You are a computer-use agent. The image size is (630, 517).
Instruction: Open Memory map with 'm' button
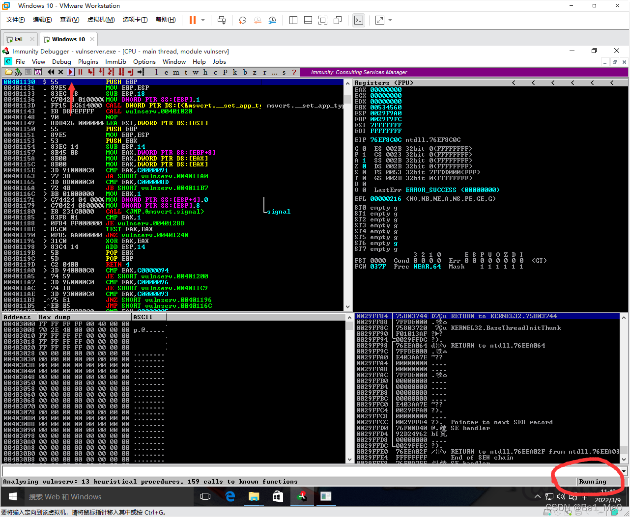(176, 72)
